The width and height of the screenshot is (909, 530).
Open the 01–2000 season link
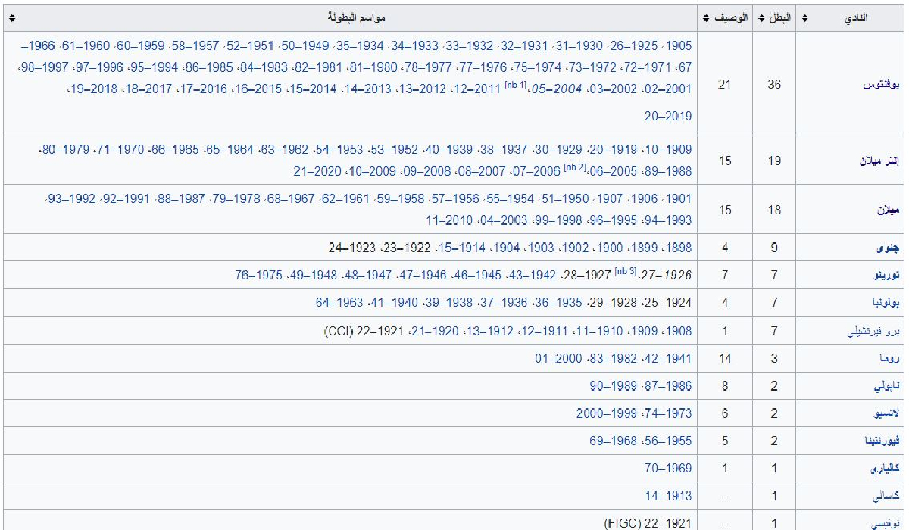[x=559, y=358]
